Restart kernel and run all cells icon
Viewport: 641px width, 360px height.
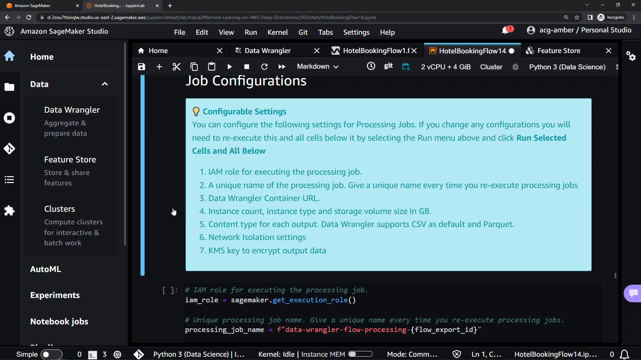[x=282, y=67]
